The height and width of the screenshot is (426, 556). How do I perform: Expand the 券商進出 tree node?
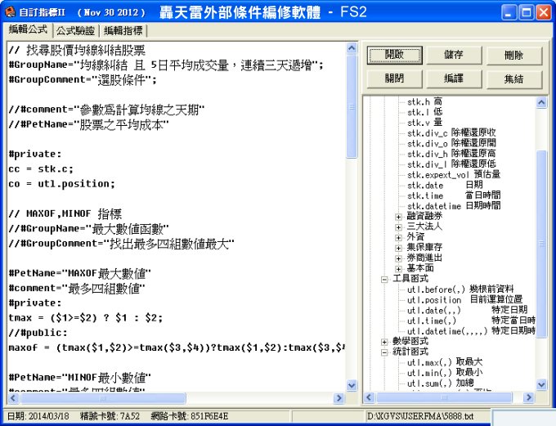tap(398, 258)
